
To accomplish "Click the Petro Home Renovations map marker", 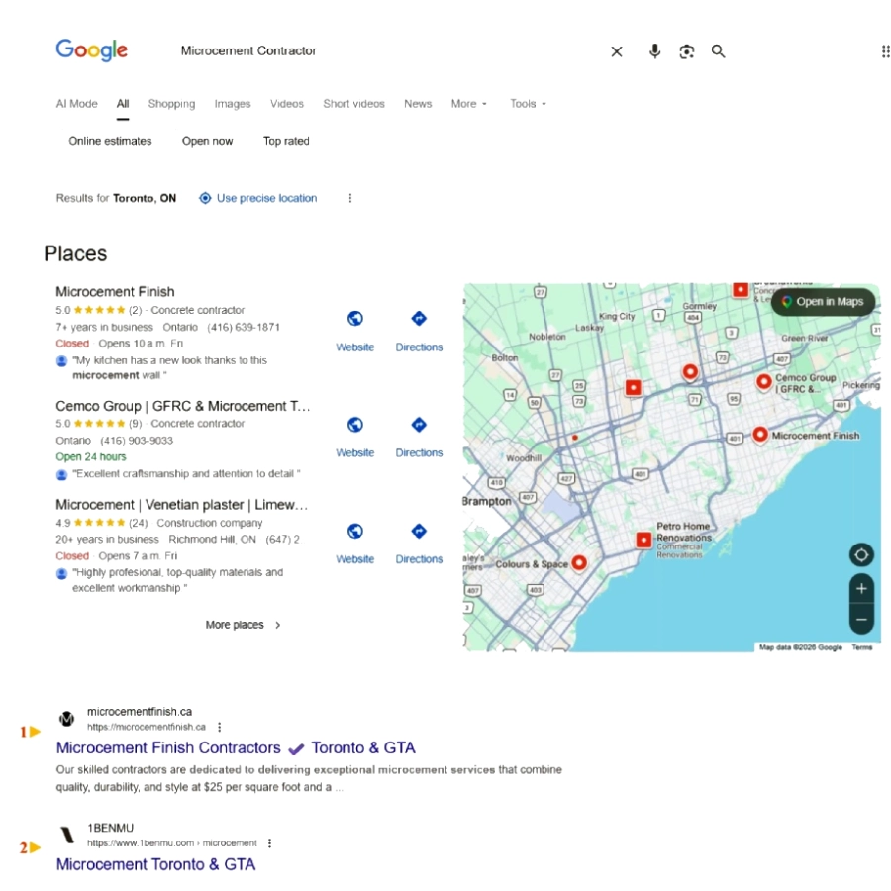I will click(643, 540).
